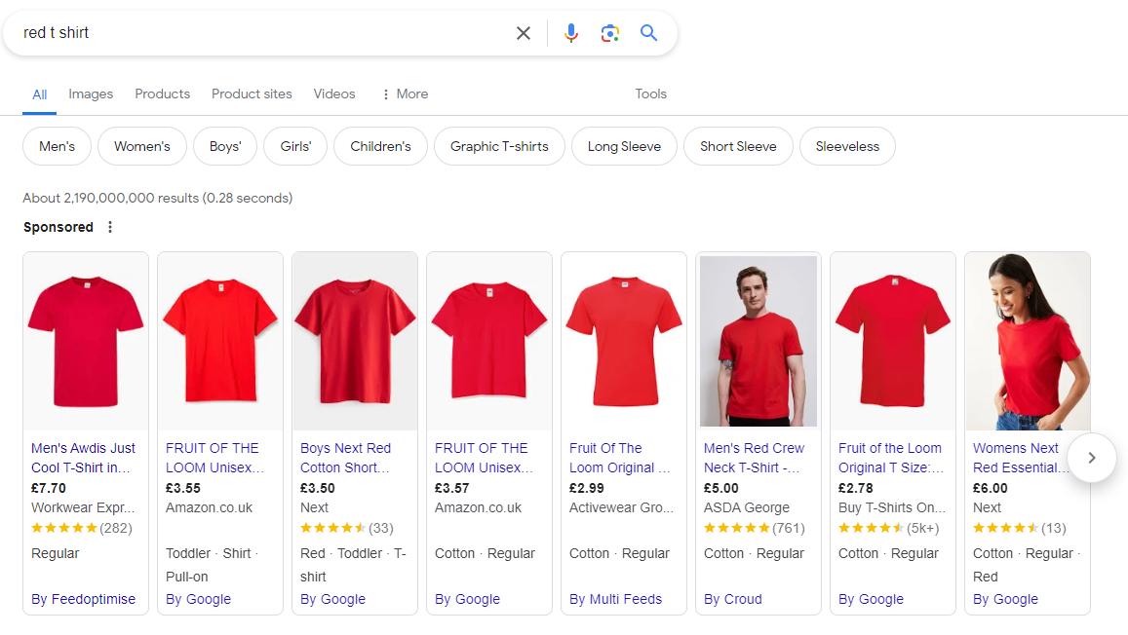Click the (5k+) rating for Buy T-Shirts listing
The image size is (1128, 635).
(889, 528)
